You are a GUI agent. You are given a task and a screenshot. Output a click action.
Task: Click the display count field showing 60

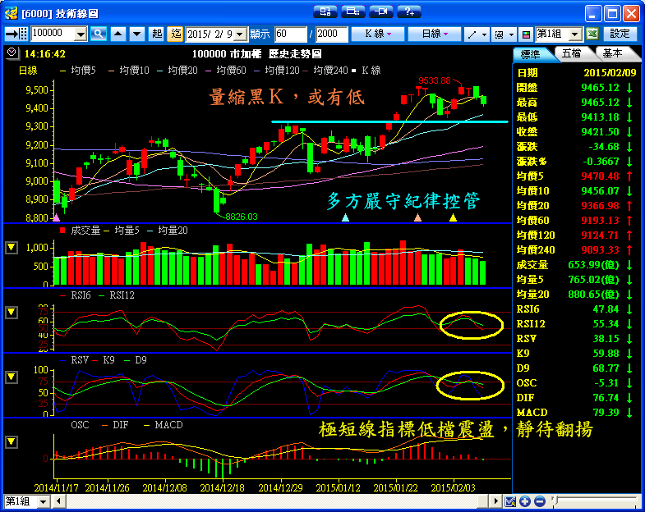pyautogui.click(x=290, y=34)
